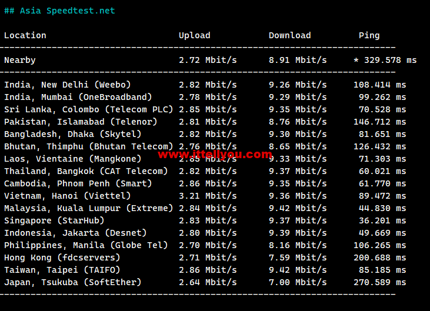Screen dimensions: 430x311
Task: Click Taipei ping '85.185 ms'
Action: tap(382, 270)
